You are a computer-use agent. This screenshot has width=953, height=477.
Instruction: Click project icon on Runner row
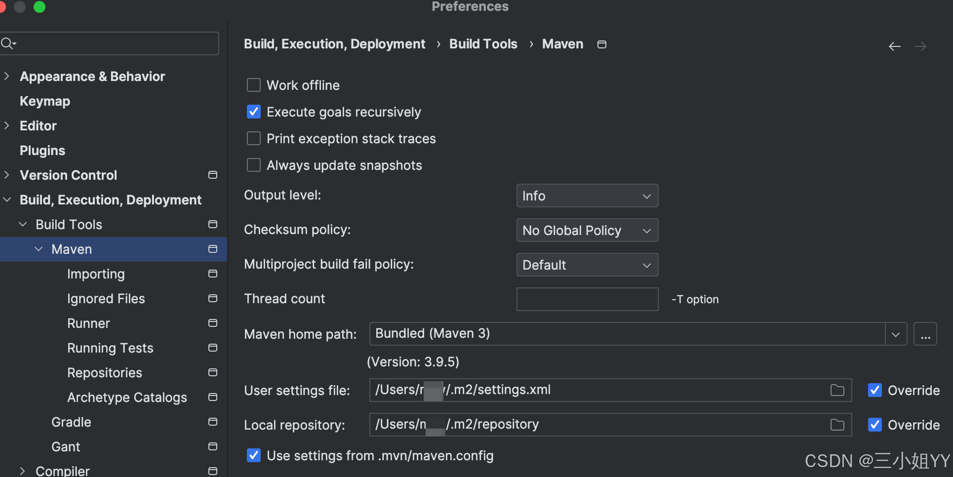[213, 323]
